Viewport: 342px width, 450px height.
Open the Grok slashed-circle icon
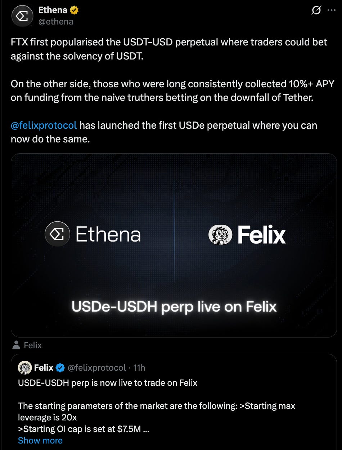[x=316, y=10]
